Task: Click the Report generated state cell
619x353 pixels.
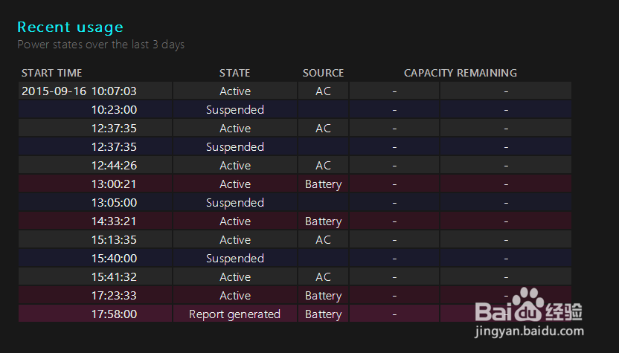Action: (234, 314)
